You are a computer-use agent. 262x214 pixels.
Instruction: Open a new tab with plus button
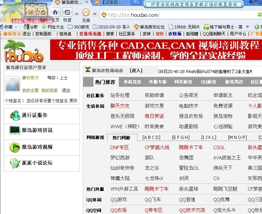coord(136,2)
